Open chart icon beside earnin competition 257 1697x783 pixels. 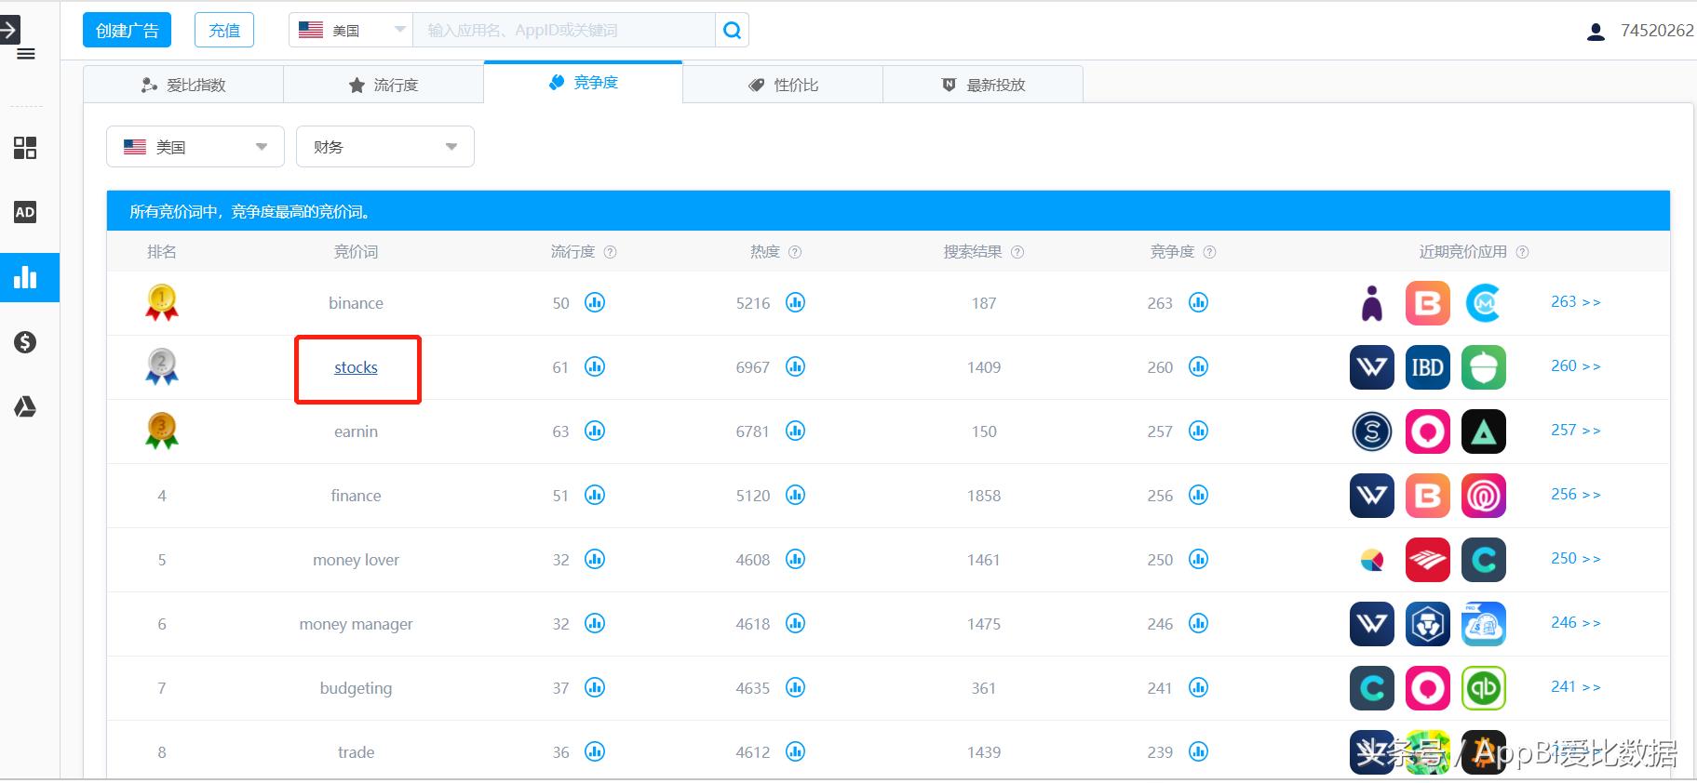click(1198, 431)
